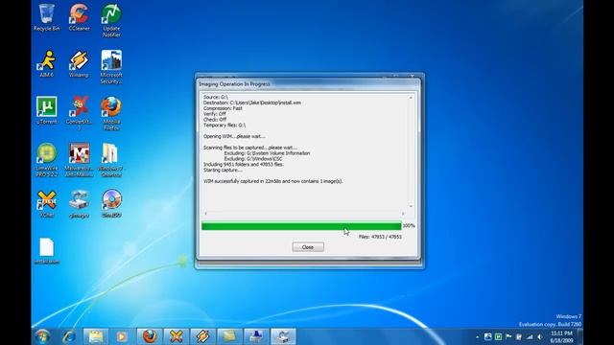Click the 'Files: 47853 / 47853' counter
Viewport: 614px width, 345px height.
(x=380, y=237)
